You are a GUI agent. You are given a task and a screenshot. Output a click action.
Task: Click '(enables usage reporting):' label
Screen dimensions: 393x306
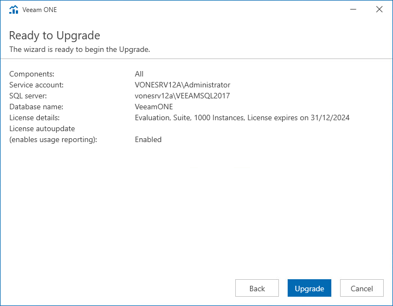(x=53, y=140)
